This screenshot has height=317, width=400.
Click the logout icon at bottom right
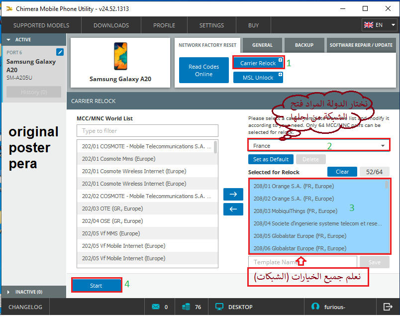tap(388, 307)
